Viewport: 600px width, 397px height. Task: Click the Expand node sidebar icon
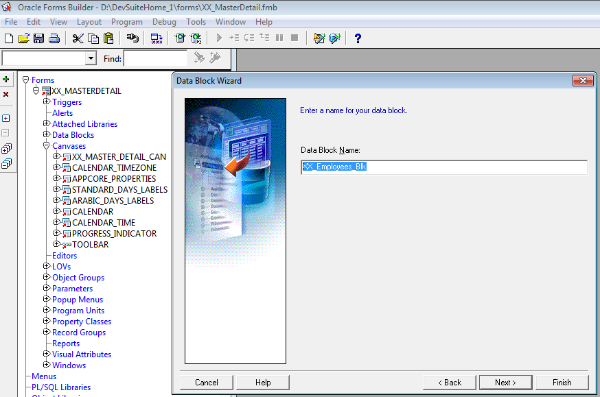tap(6, 118)
